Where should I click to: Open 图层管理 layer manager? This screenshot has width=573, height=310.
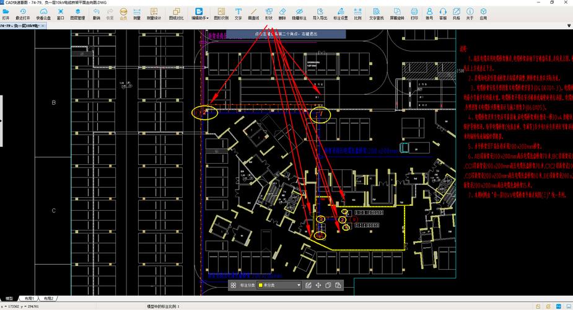coord(77,14)
